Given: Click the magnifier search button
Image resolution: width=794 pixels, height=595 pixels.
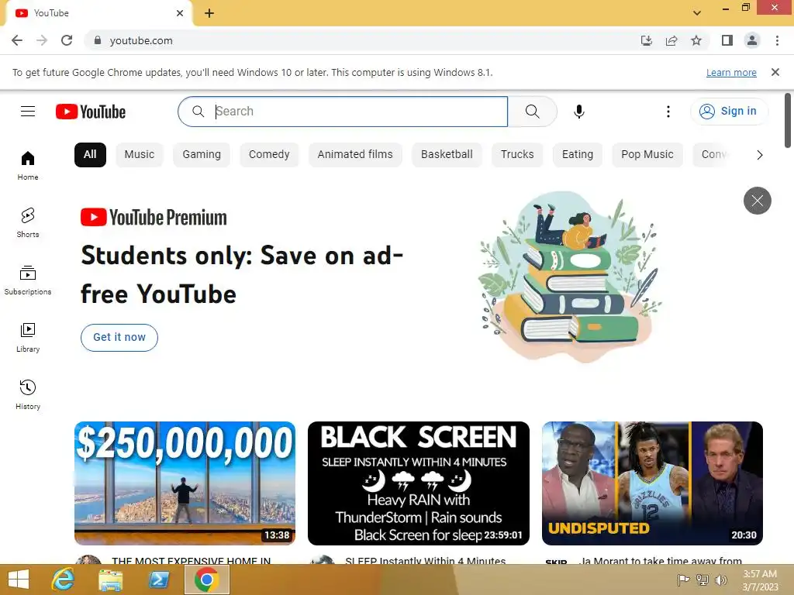Looking at the screenshot, I should click(x=532, y=112).
